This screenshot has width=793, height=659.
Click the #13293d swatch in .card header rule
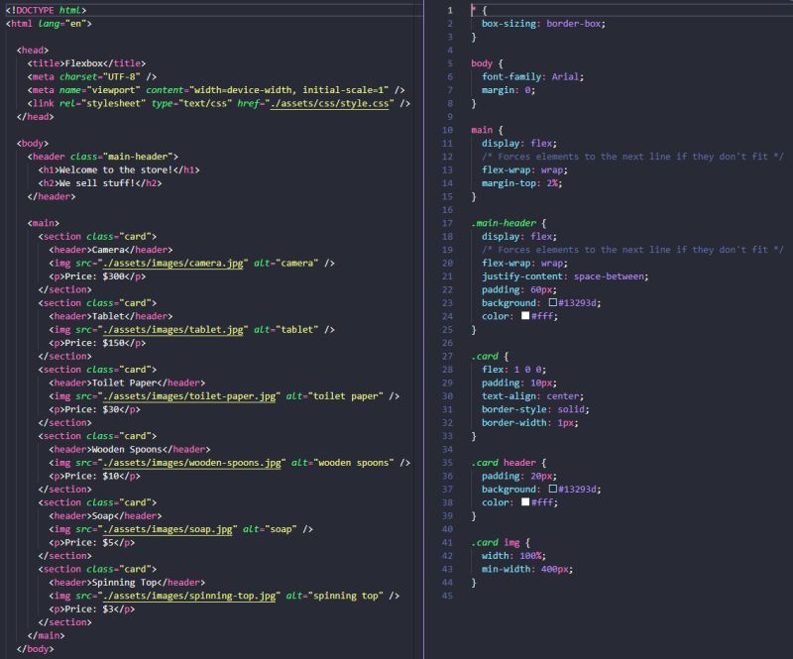click(553, 489)
